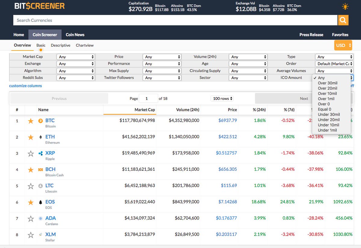Open the Price filter dropdown
This screenshot has height=248, width=361.
[x=162, y=57]
